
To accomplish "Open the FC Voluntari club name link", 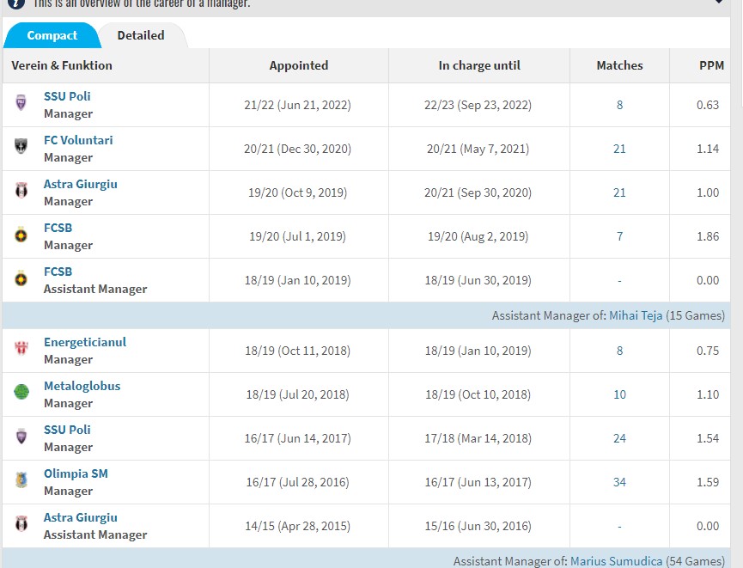I will pos(78,140).
